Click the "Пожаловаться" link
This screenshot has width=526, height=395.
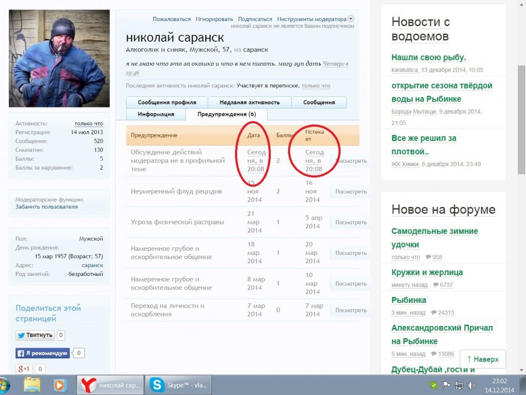point(171,19)
